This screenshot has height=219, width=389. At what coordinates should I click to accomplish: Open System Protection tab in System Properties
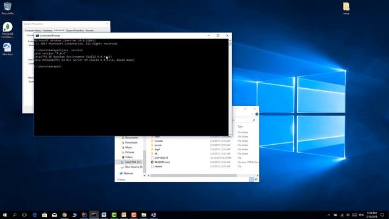pyautogui.click(x=75, y=30)
